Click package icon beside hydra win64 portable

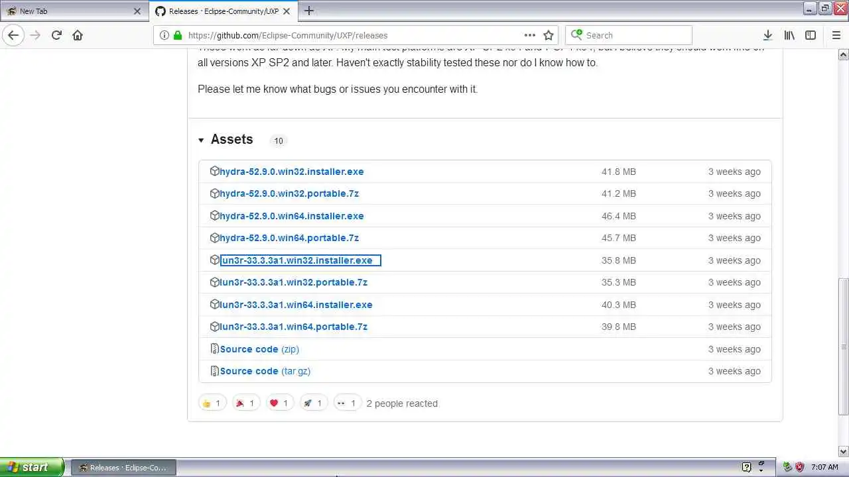point(214,237)
